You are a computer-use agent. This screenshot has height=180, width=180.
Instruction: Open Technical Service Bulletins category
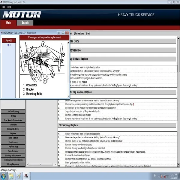coord(13,160)
